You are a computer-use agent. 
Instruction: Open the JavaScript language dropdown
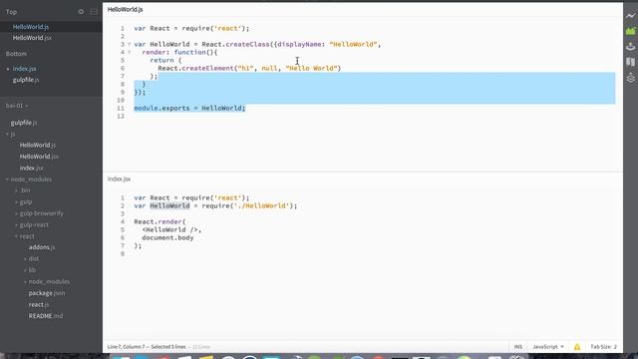coord(548,347)
